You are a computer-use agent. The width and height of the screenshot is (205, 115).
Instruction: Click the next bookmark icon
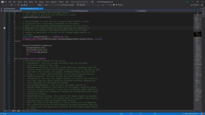119,5
